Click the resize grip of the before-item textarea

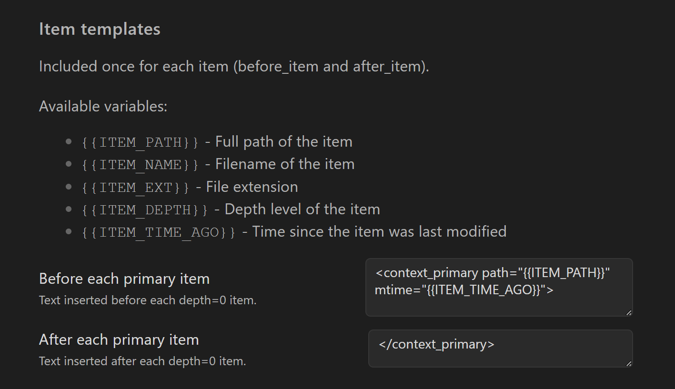[629, 312]
